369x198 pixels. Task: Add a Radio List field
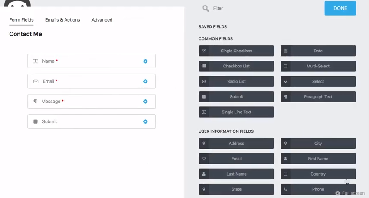tap(236, 82)
